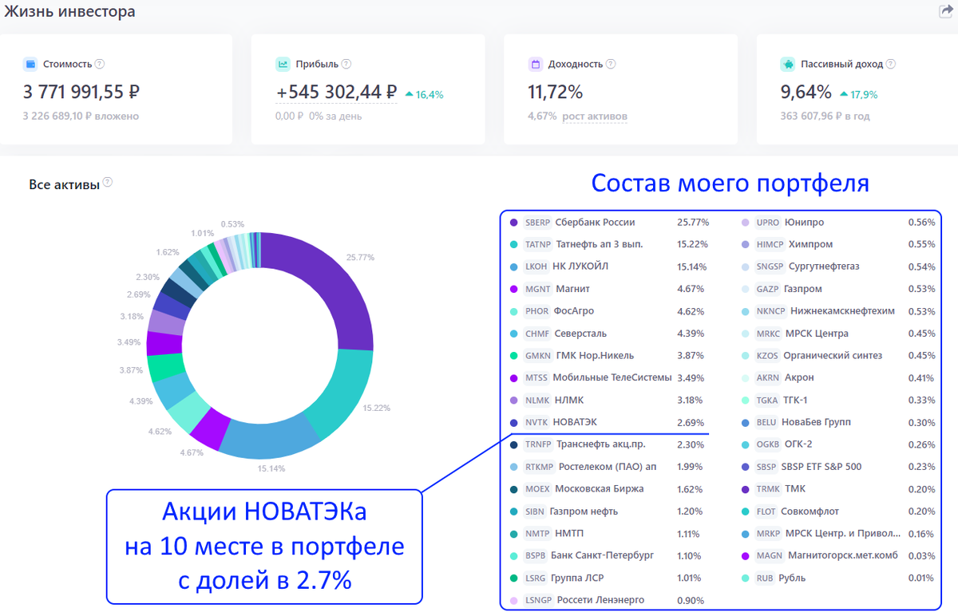Click the calendar icon beside Доходность
Viewport: 958px width, 616px height.
pos(535,64)
